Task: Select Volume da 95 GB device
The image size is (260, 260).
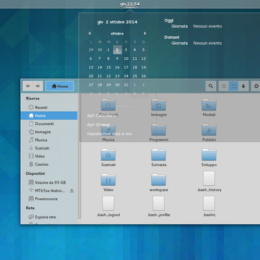Action: 49,183
